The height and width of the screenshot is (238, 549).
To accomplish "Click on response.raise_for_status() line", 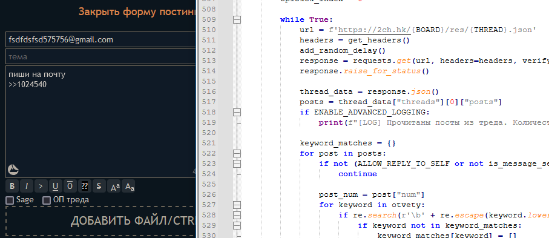I will click(364, 71).
